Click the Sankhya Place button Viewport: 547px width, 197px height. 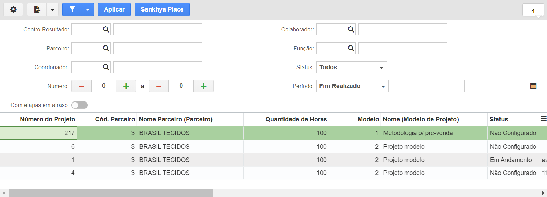(162, 9)
